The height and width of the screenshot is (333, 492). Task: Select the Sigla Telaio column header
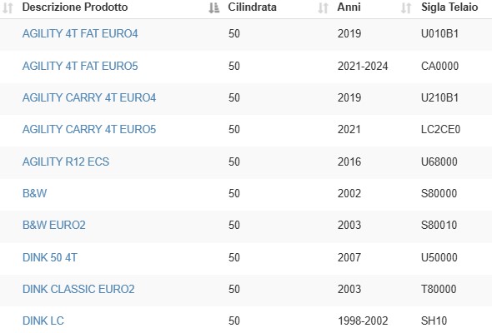pyautogui.click(x=449, y=7)
